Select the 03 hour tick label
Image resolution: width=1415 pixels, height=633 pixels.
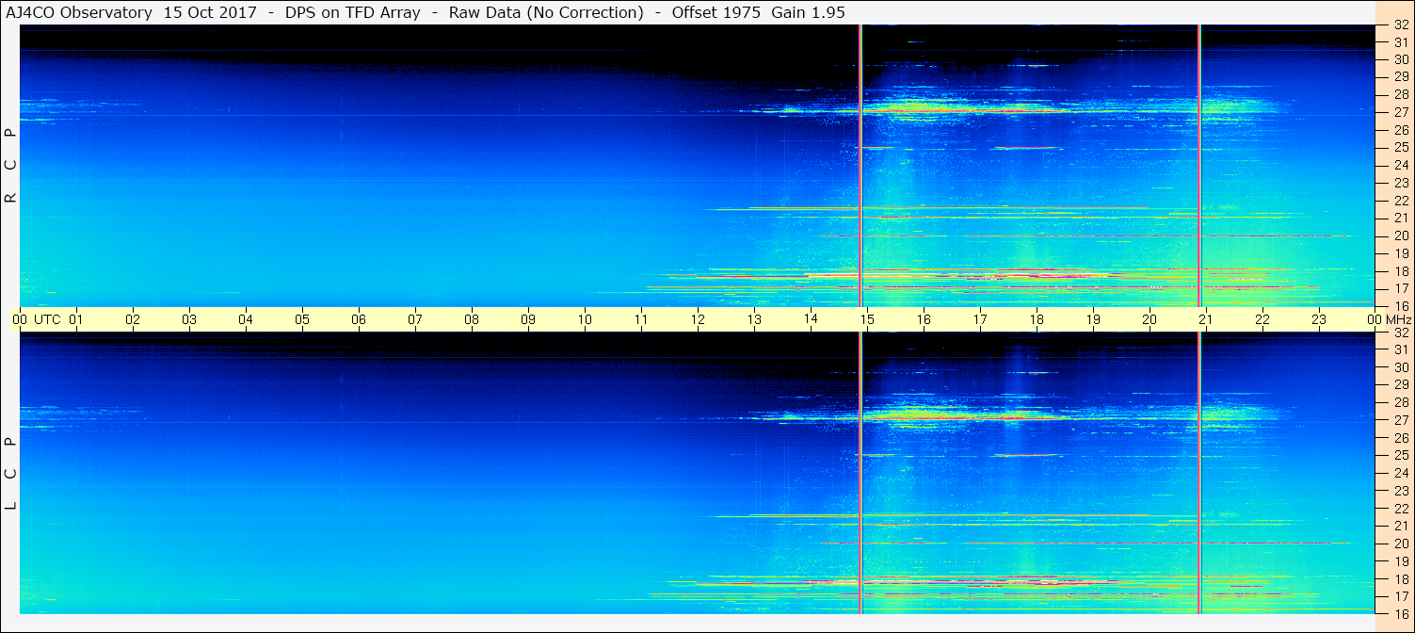[189, 319]
